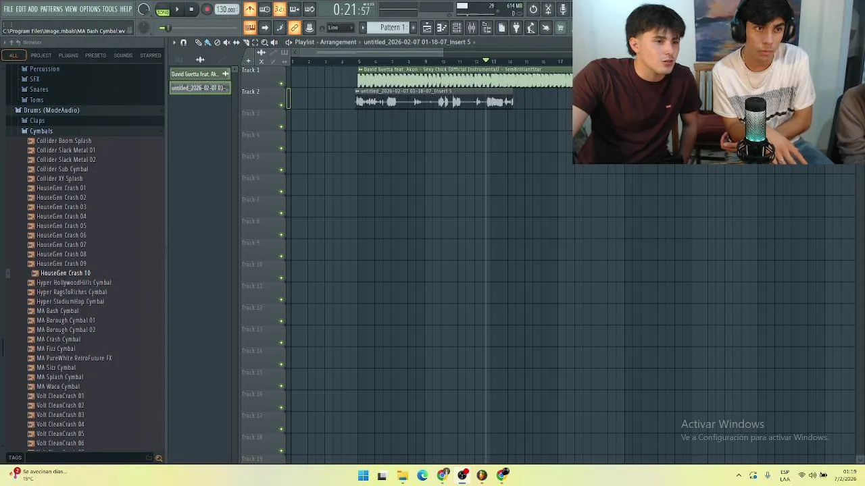Click the Stop button in transport

tap(191, 9)
